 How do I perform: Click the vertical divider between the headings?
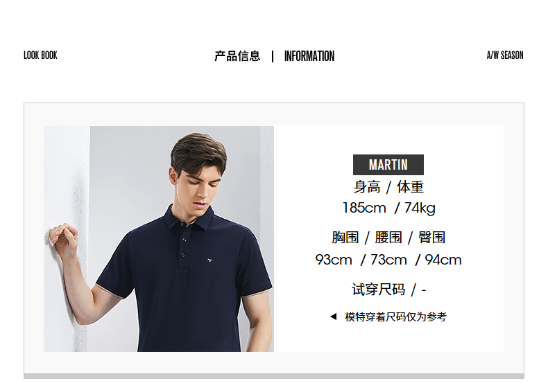[273, 56]
